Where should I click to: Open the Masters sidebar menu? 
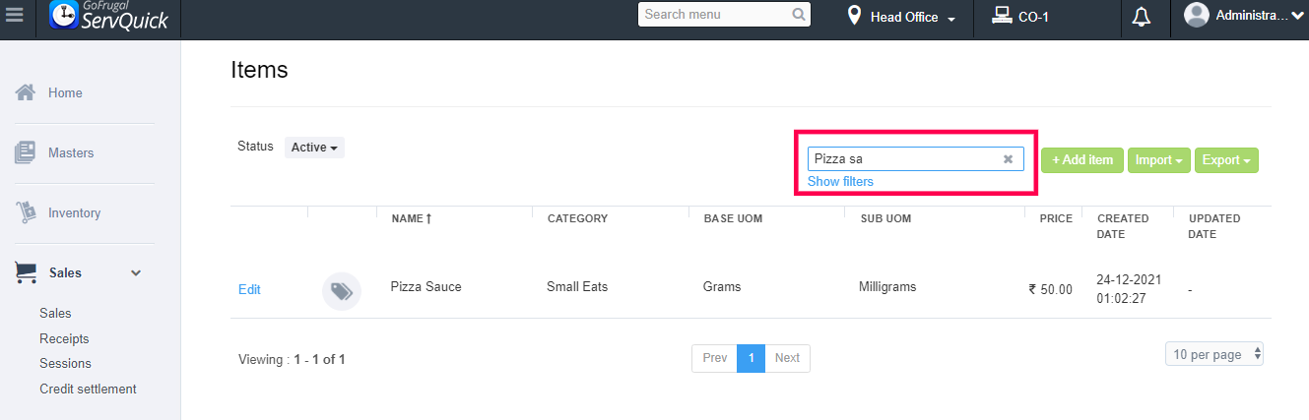coord(70,153)
